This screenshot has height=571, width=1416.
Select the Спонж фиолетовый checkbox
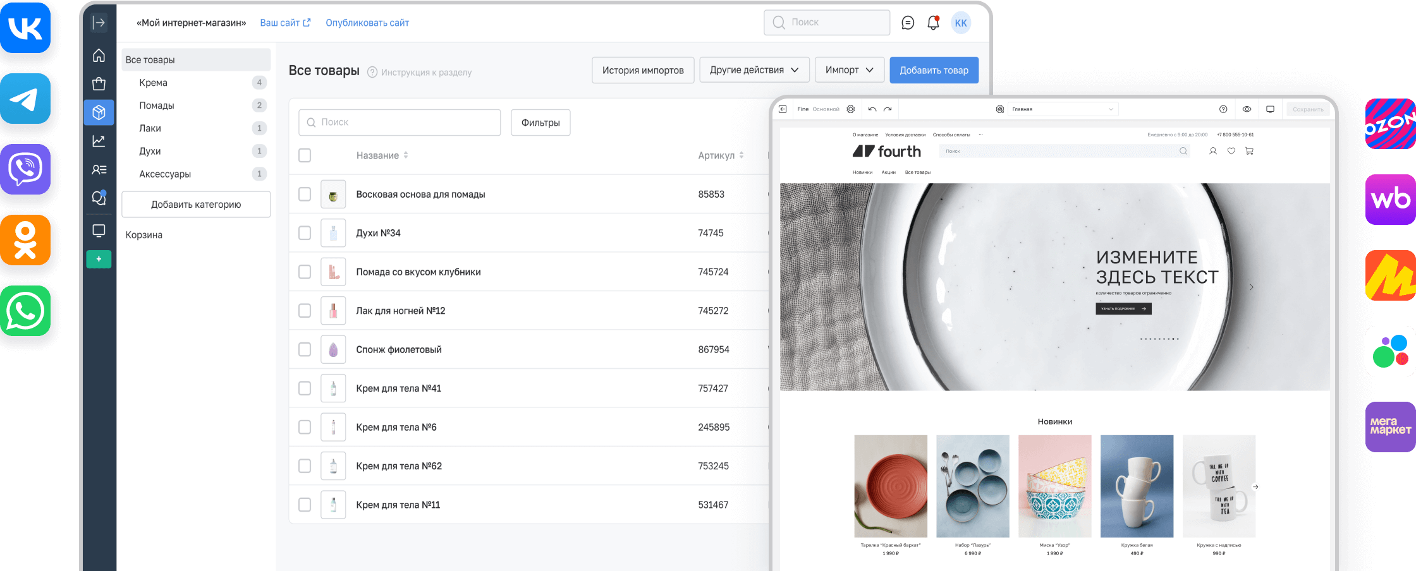click(x=305, y=349)
